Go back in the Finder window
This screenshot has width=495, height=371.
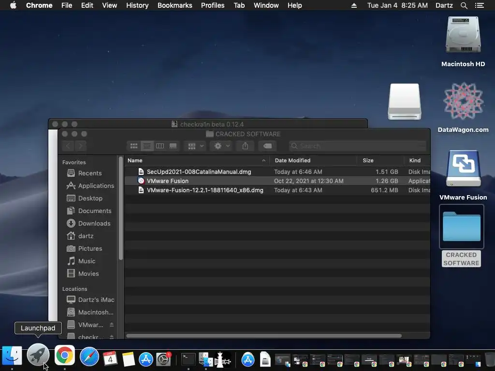tap(68, 146)
